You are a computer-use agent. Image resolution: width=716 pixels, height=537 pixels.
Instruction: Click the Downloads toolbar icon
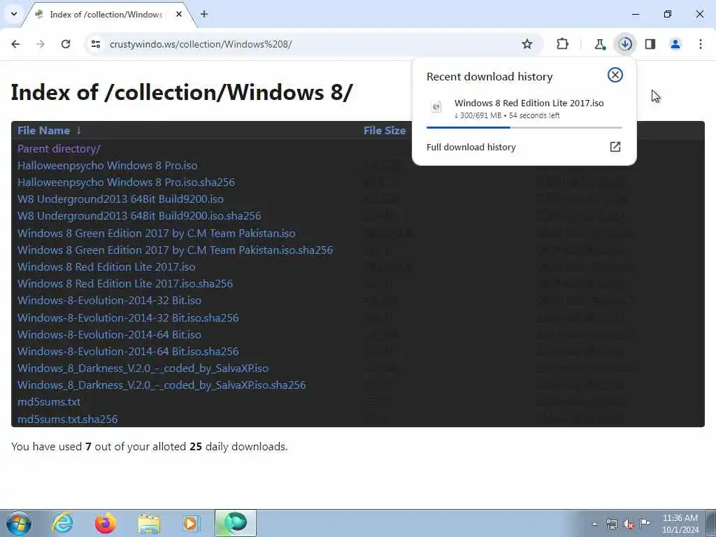coord(625,44)
